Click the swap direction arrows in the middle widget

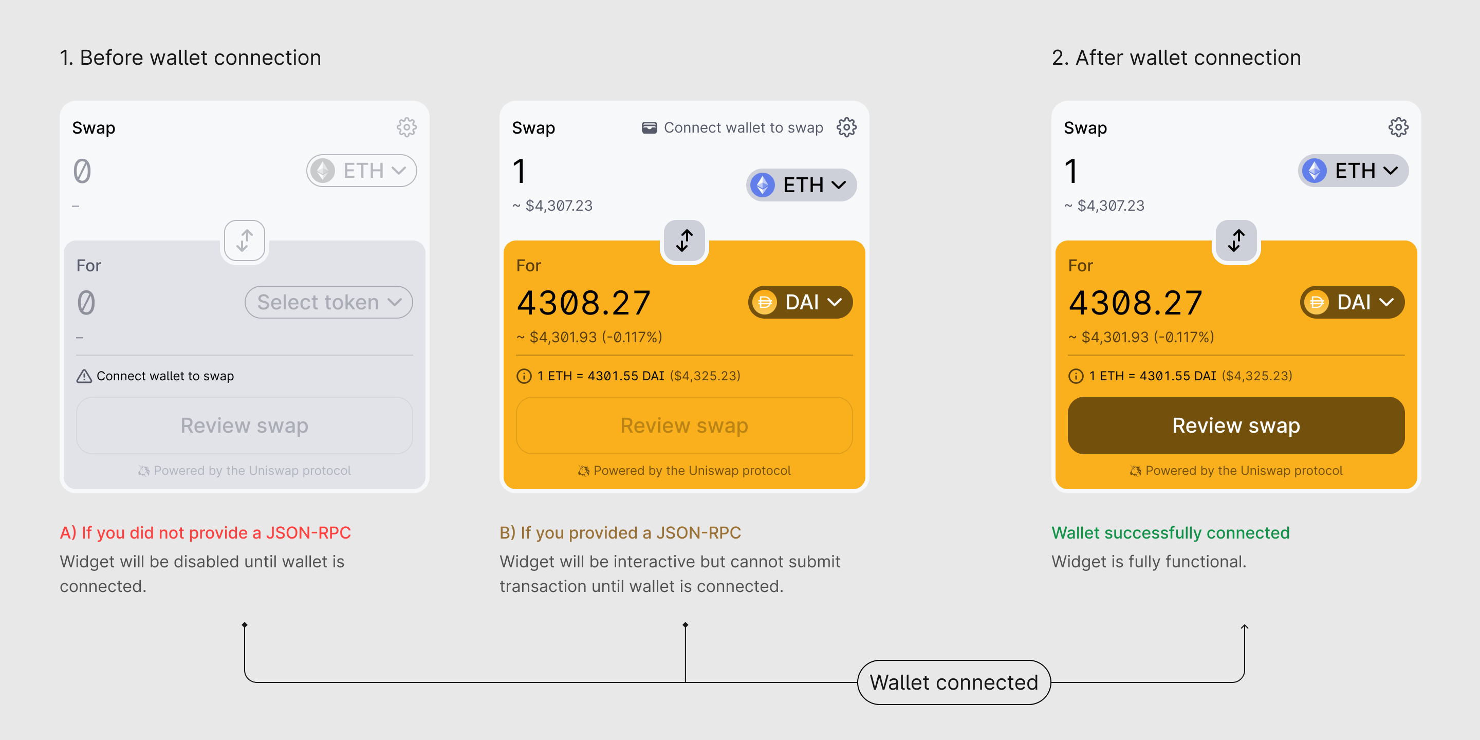coord(683,240)
